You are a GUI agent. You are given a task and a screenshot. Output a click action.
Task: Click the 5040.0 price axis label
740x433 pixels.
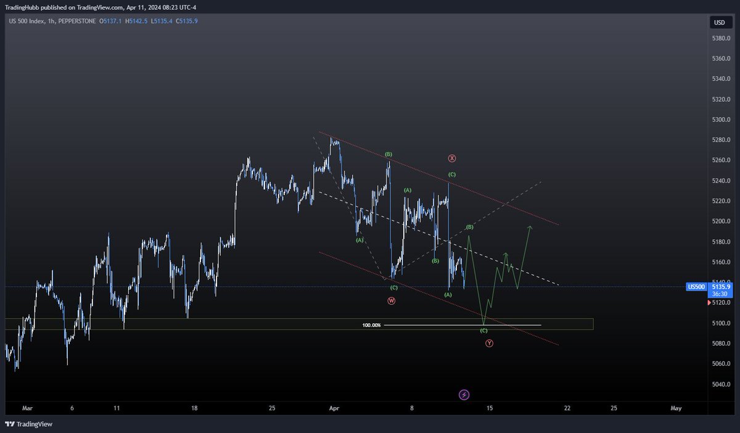click(721, 384)
